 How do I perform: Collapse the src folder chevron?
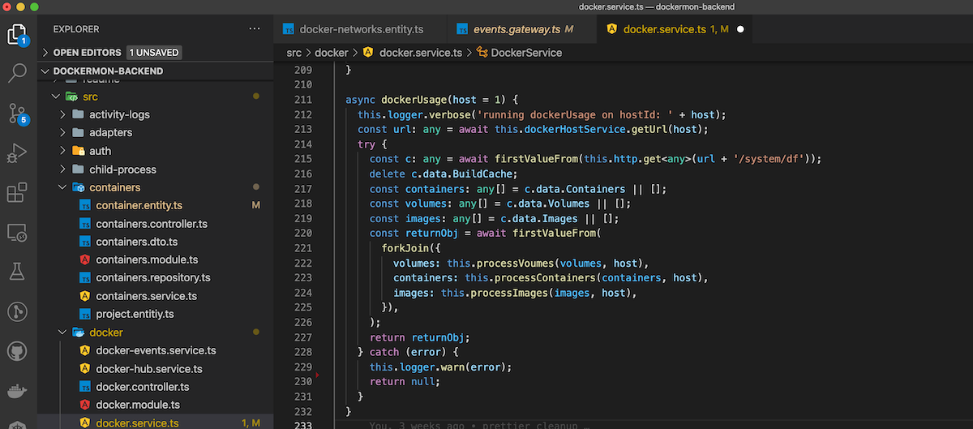point(55,97)
